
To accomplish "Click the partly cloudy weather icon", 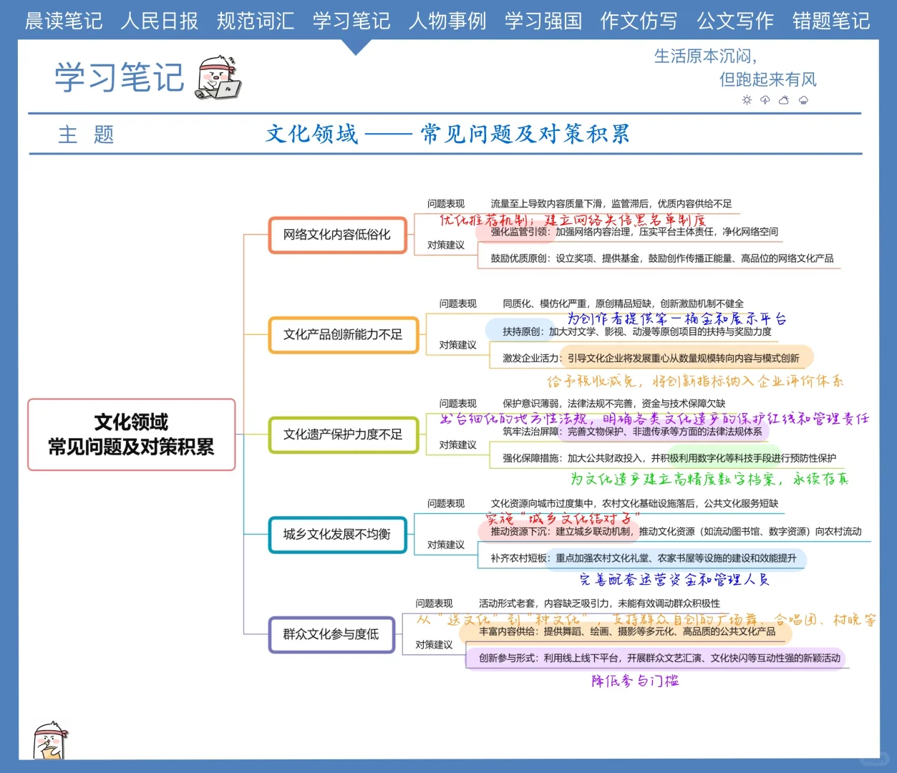I will pos(783,100).
